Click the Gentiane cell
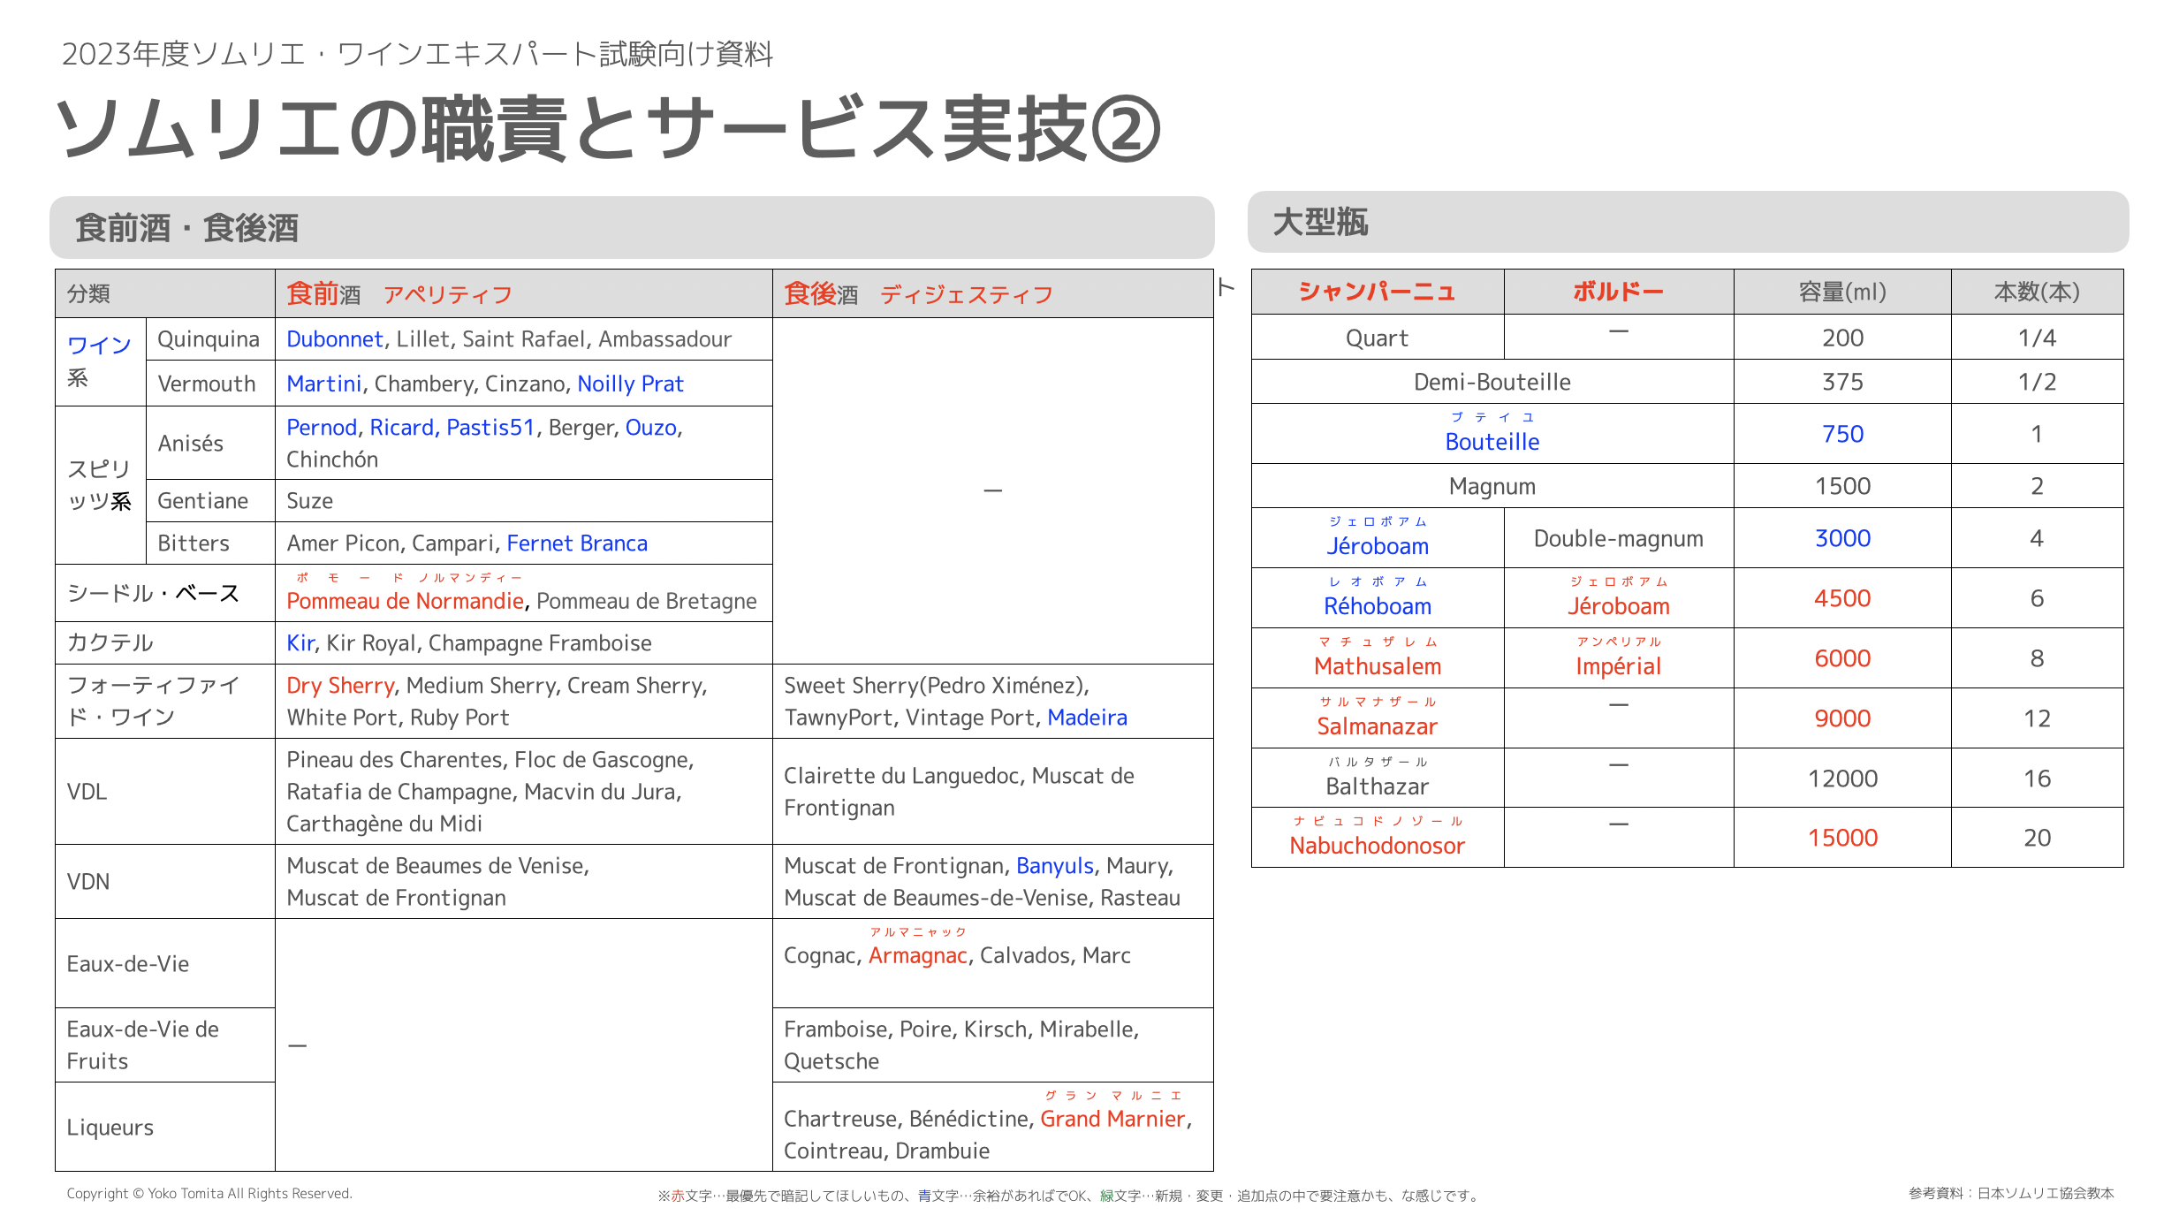The height and width of the screenshot is (1223, 2179). pyautogui.click(x=210, y=501)
